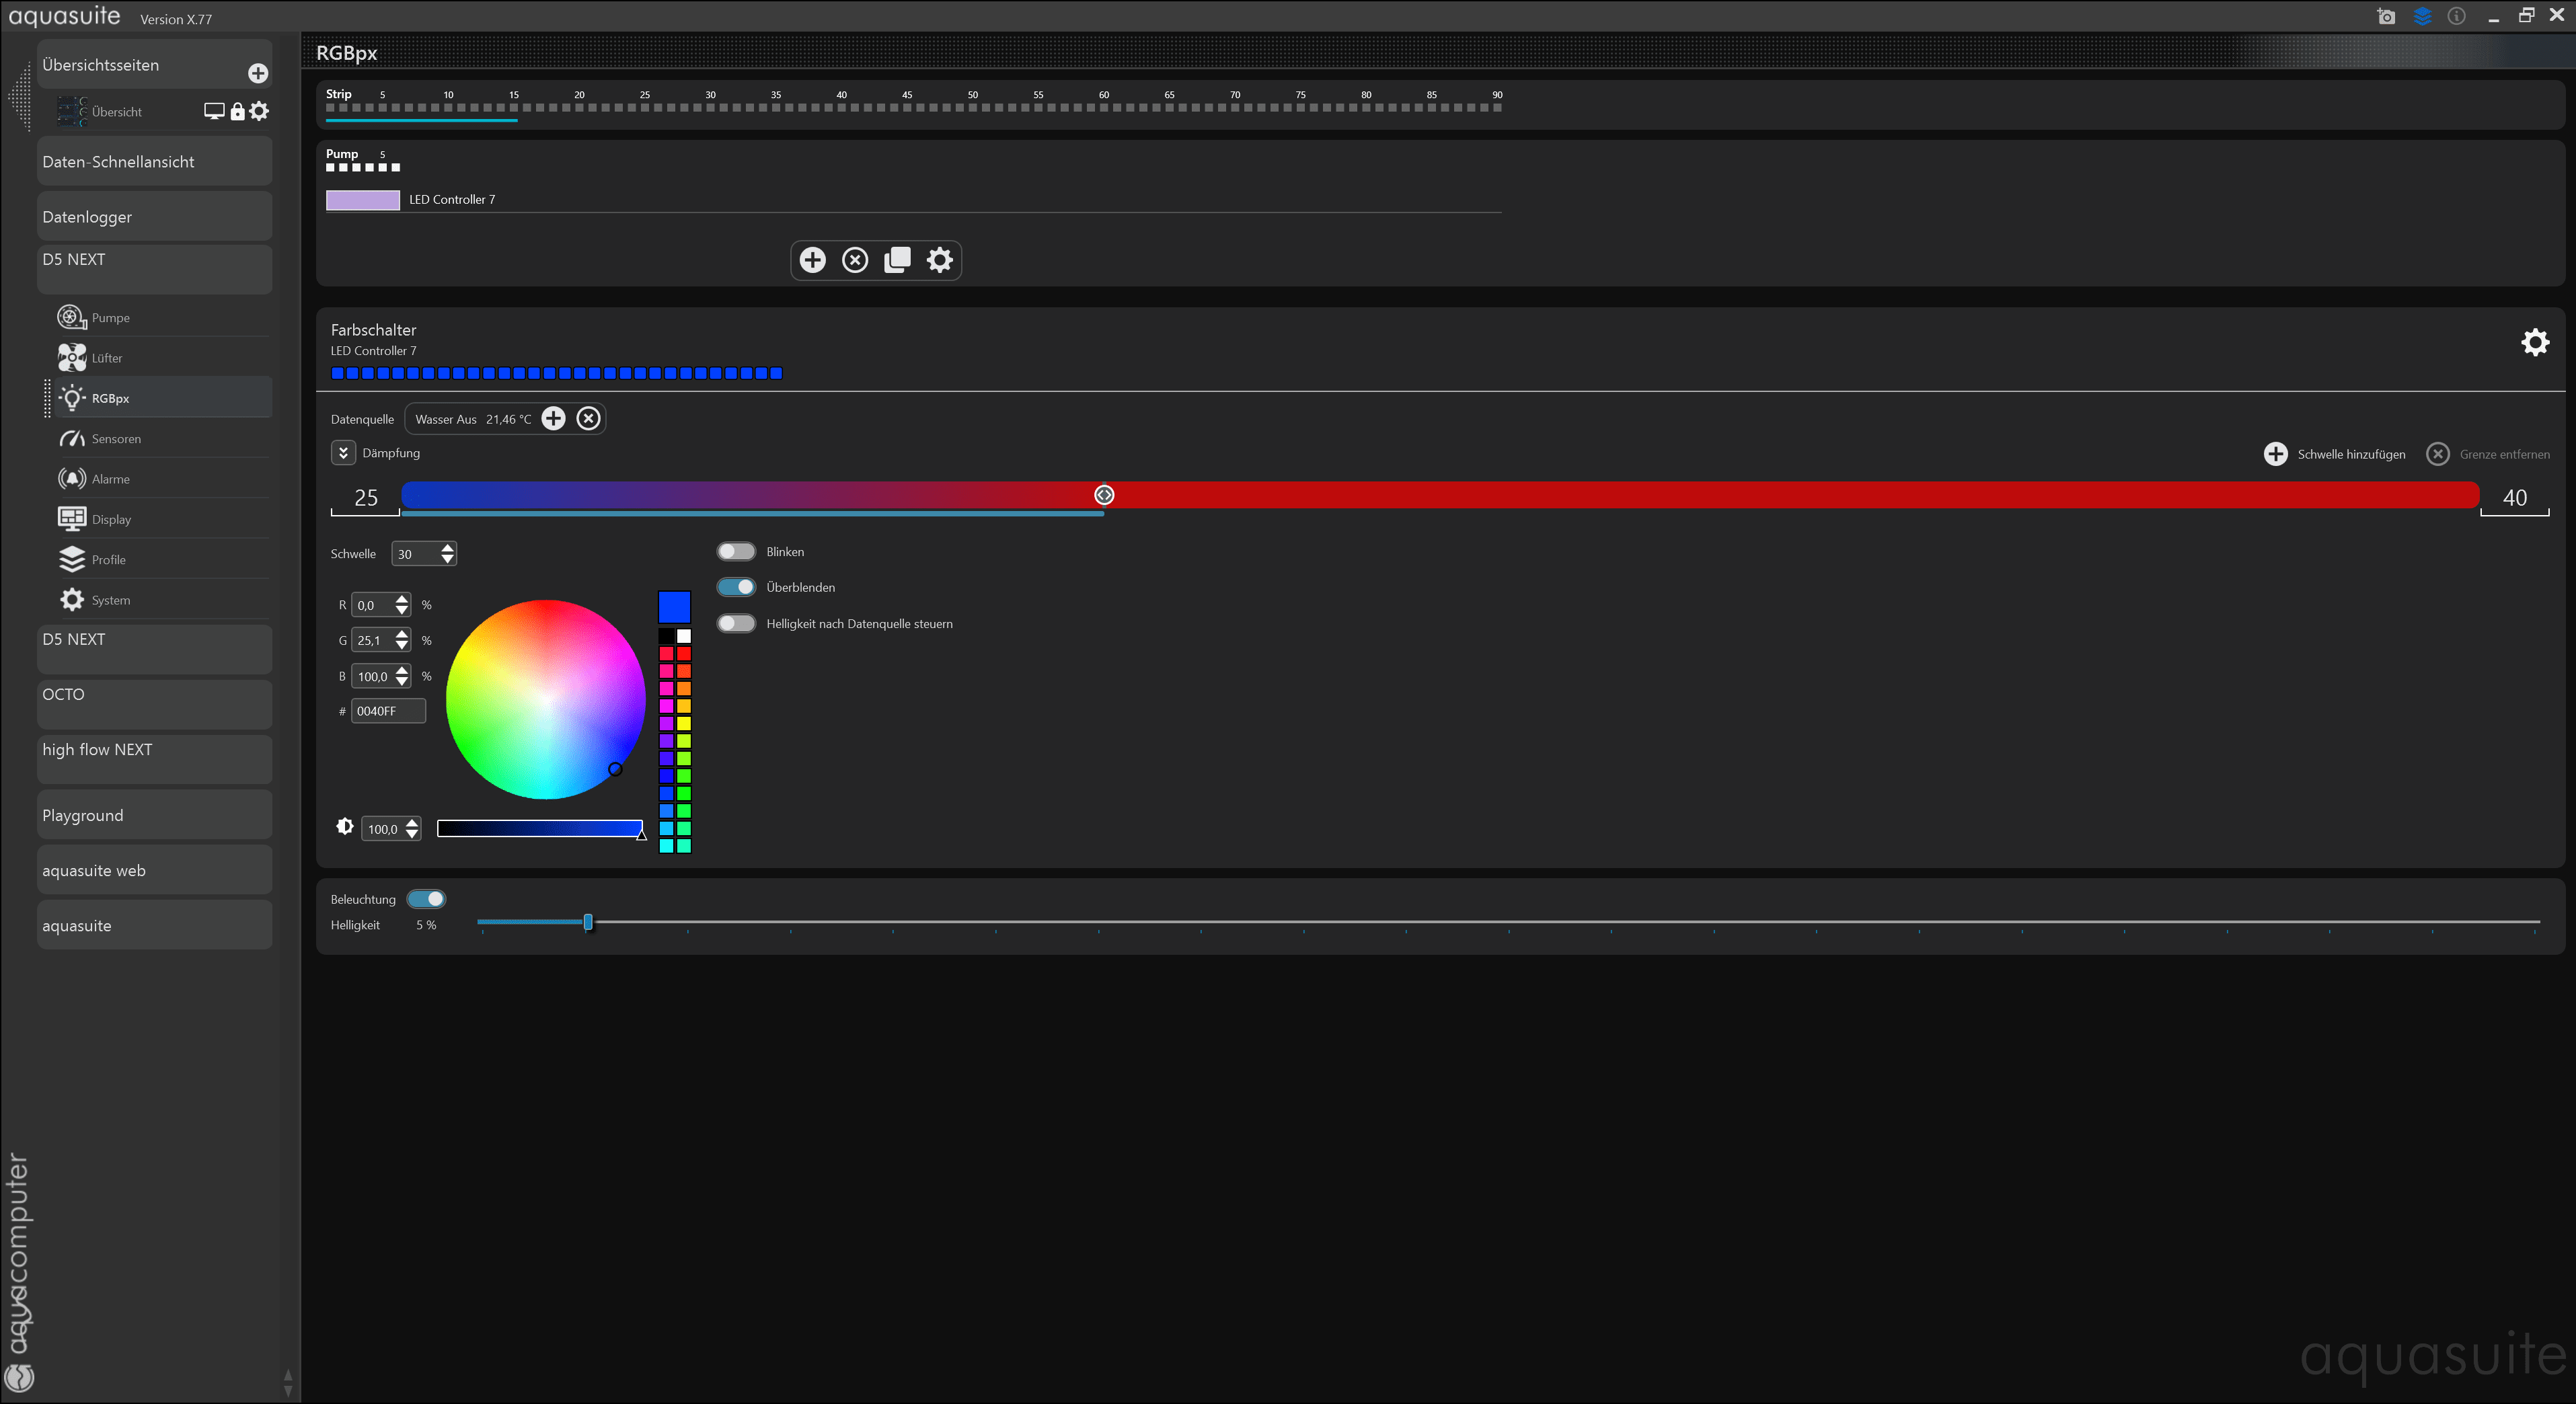
Task: Click the desktop monitor icon beside Übersicht
Action: [214, 111]
